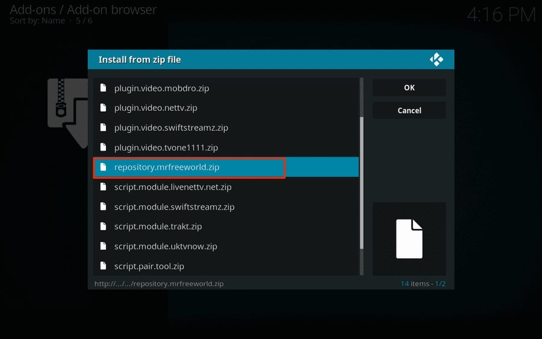Click file icon beside script.pair.tool.zip
542x339 pixels.
click(x=103, y=266)
